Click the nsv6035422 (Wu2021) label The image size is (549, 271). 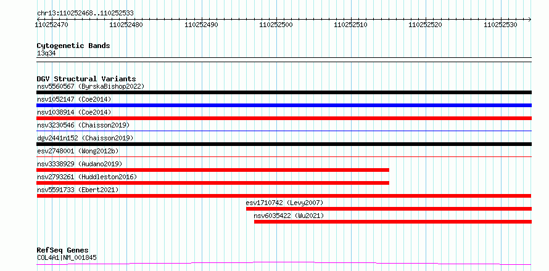coord(289,216)
